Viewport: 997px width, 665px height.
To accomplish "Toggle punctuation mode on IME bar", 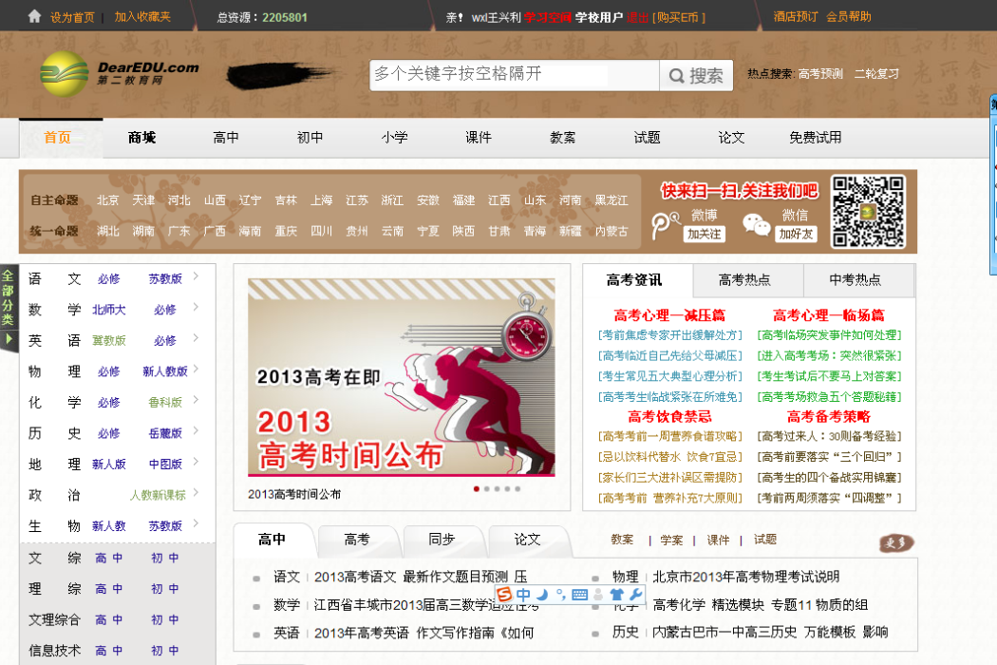I will (x=561, y=595).
